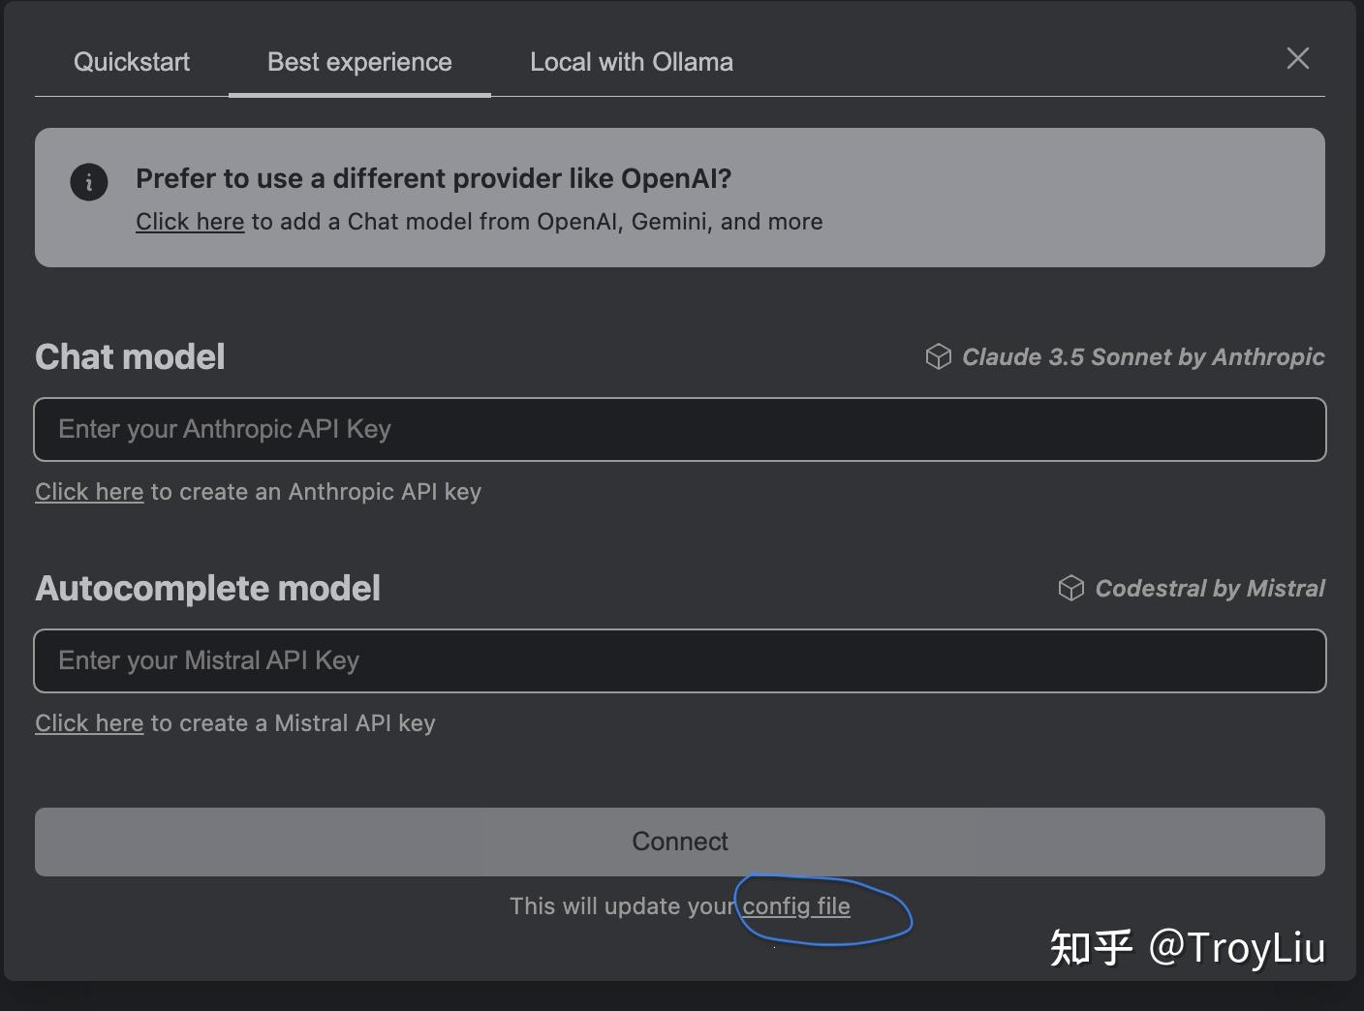Click the cube icon beside Claude 3.5 Sonnet
This screenshot has height=1011, width=1364.
[x=938, y=356]
